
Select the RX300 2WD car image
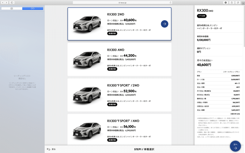(87, 24)
